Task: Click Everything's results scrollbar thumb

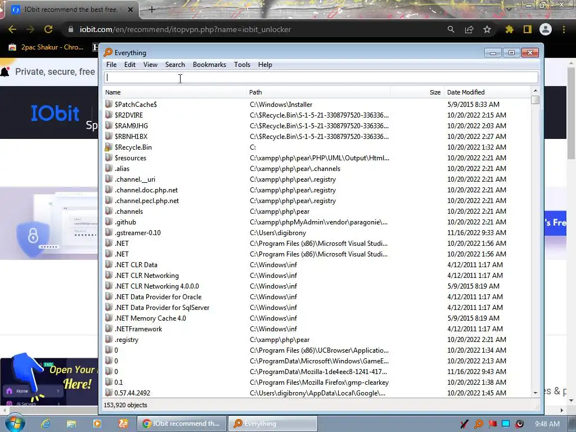Action: [x=535, y=100]
